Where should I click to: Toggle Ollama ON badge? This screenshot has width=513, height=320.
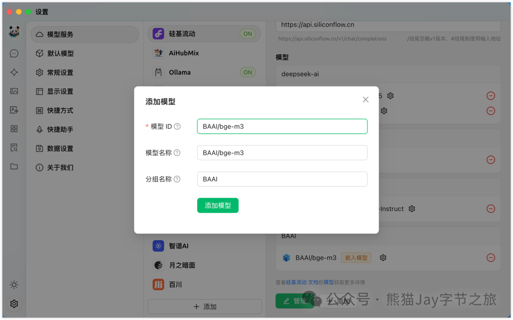pyautogui.click(x=247, y=72)
